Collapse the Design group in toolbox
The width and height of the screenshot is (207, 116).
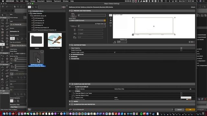tap(1, 17)
